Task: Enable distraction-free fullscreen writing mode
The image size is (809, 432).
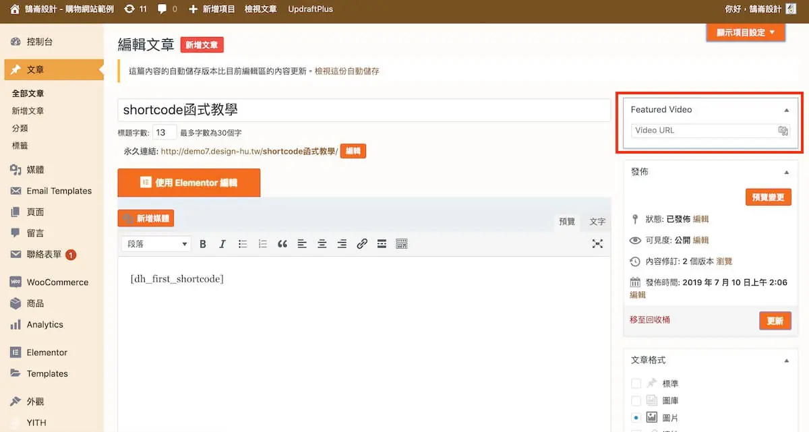Action: pyautogui.click(x=597, y=244)
